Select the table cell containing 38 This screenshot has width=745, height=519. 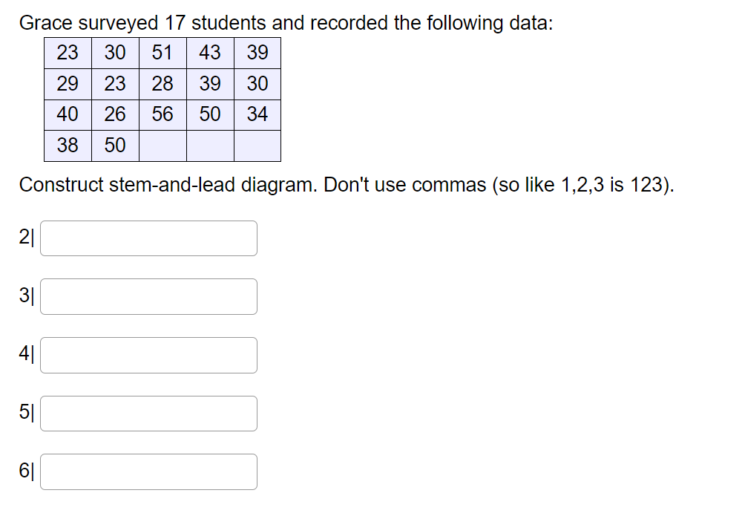coord(68,145)
